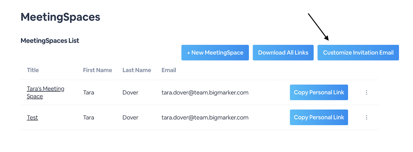Screen dimensions: 413x152
Task: Select the email in Tara's Meeting Space row
Action: [205, 93]
